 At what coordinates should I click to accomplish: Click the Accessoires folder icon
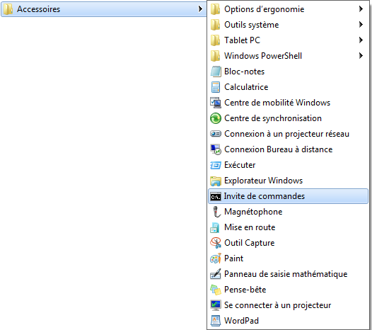point(8,9)
